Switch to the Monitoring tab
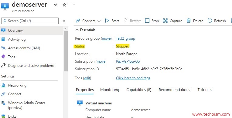This screenshot has width=232, height=118. coord(110,90)
